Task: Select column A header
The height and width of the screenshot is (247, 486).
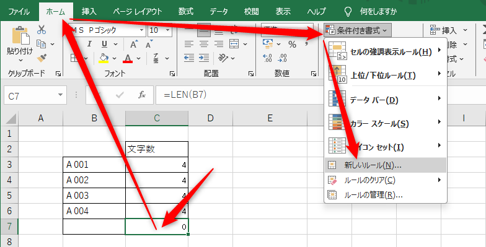Action: (x=41, y=118)
